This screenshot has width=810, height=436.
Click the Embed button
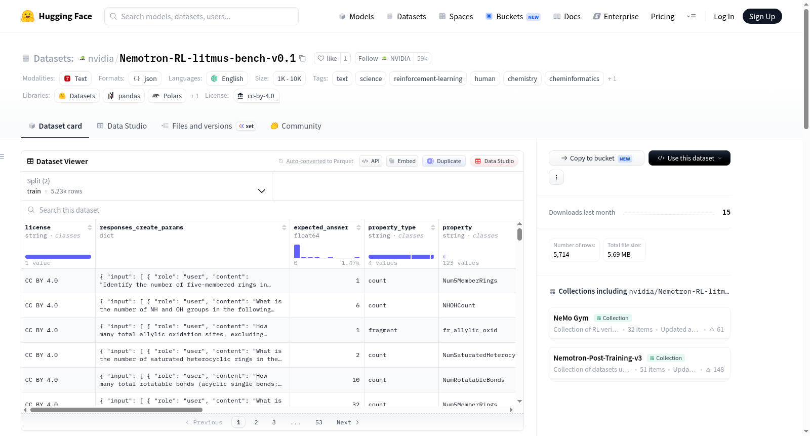click(x=402, y=161)
